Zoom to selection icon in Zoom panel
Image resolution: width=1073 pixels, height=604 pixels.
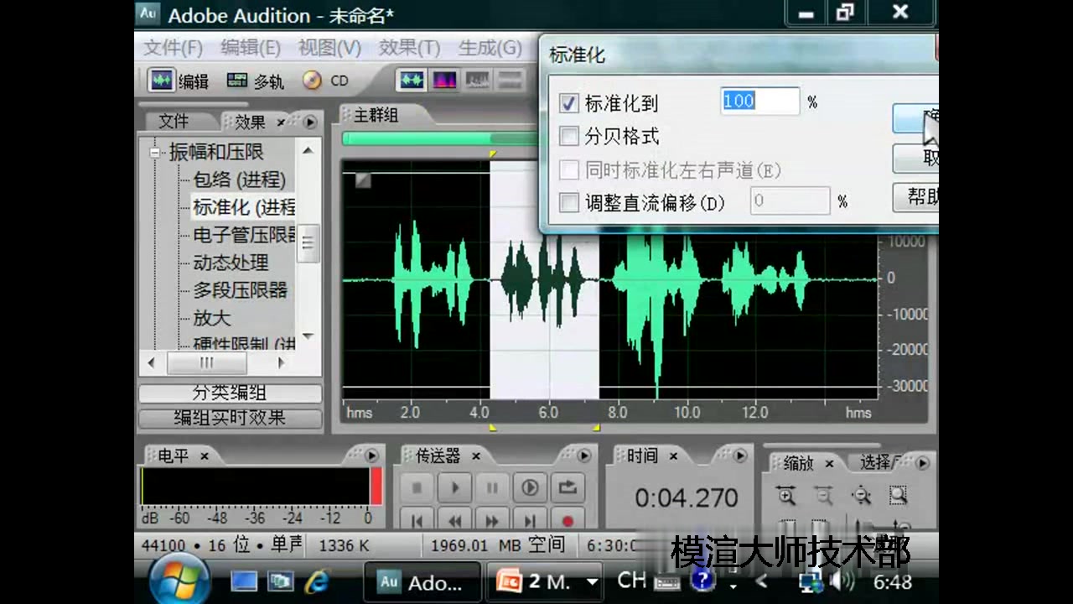(898, 496)
